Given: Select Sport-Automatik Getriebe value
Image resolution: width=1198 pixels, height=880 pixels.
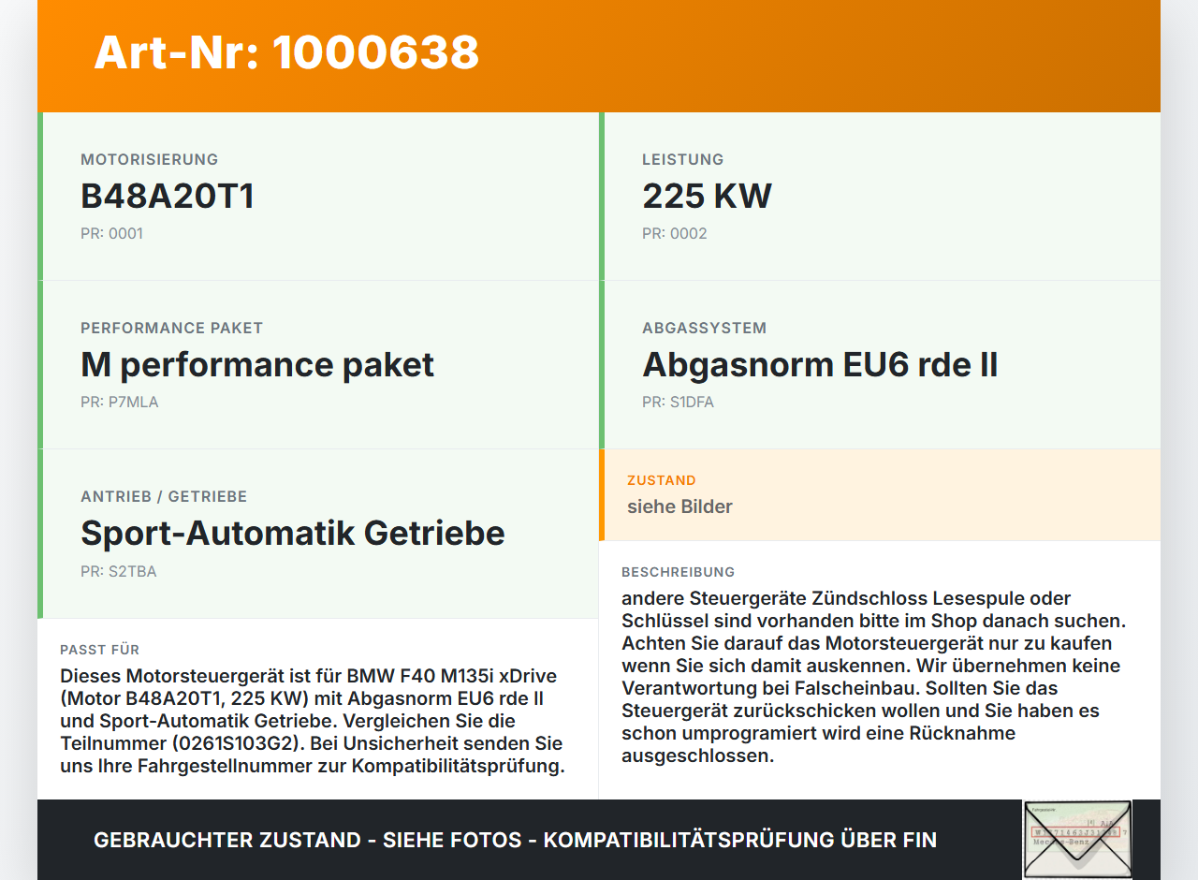Looking at the screenshot, I should pyautogui.click(x=293, y=534).
